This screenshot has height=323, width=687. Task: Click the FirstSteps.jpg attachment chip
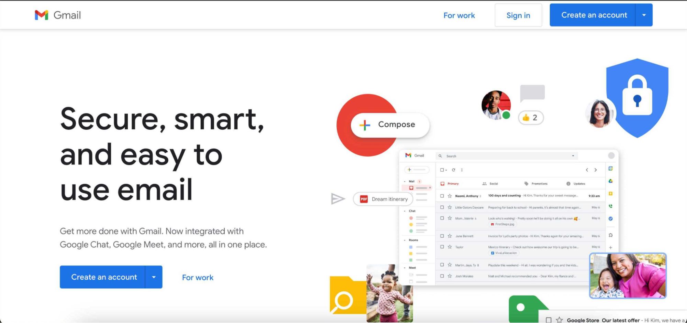[502, 224]
